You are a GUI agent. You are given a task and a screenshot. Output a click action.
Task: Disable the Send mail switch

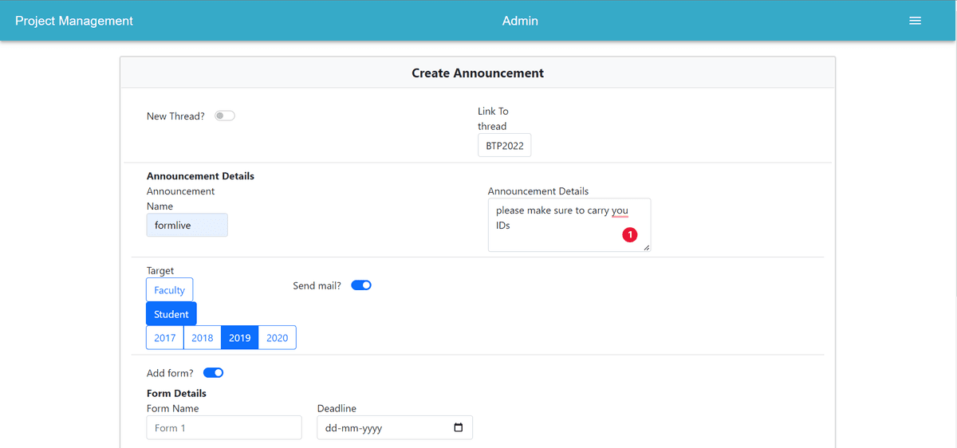[x=361, y=285]
